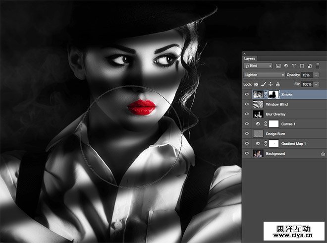Click the pixel layer filter icon

click(x=278, y=65)
